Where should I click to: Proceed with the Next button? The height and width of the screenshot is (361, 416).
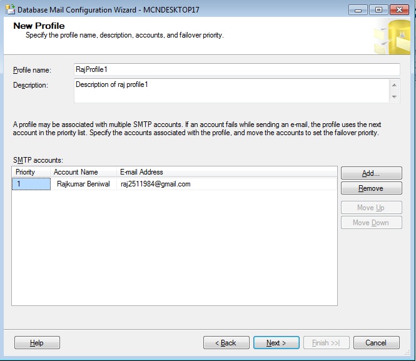coord(276,343)
